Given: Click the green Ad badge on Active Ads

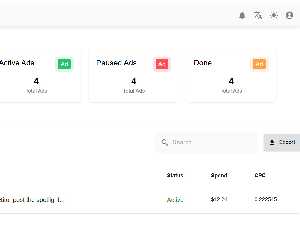Looking at the screenshot, I should [64, 64].
